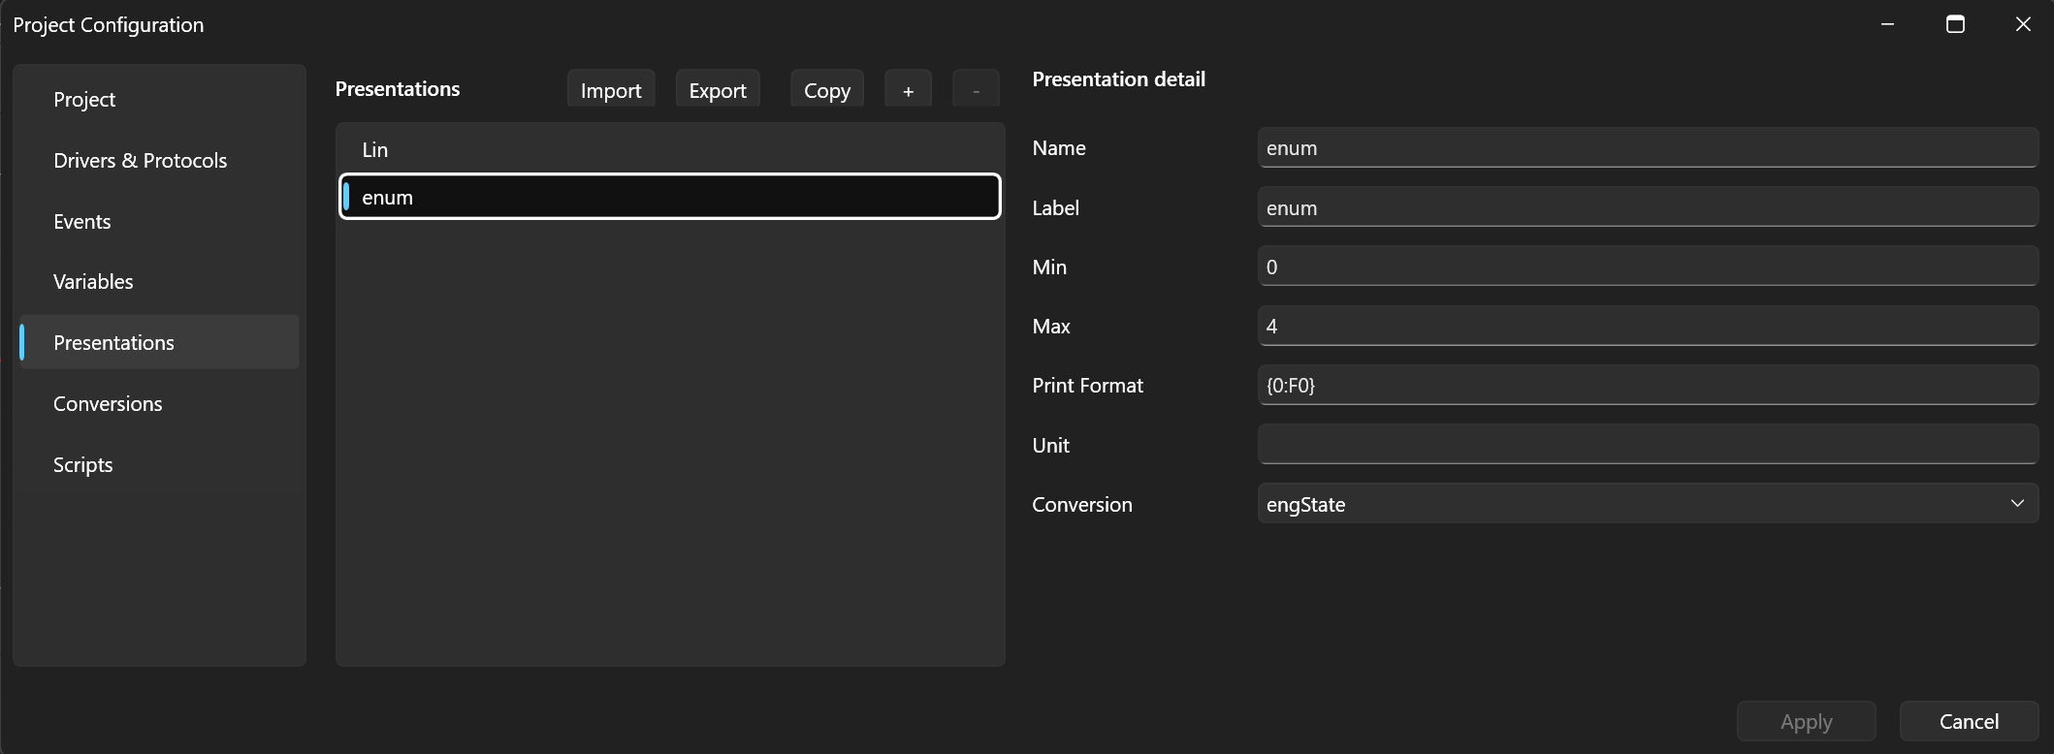Viewport: 2054px width, 754px height.
Task: Click the Min value field
Action: point(1648,267)
